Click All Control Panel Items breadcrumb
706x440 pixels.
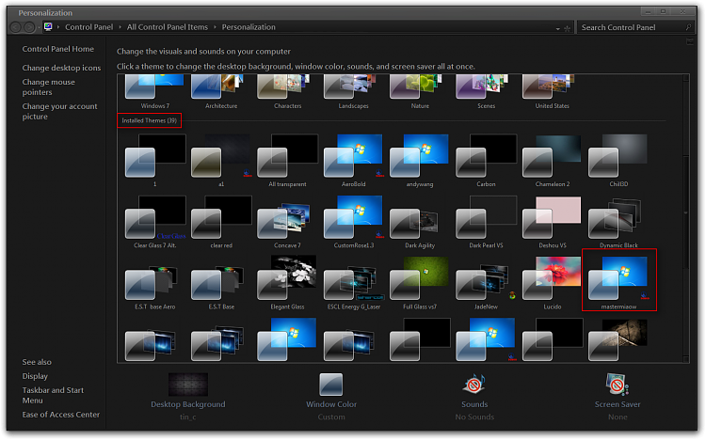(x=167, y=27)
